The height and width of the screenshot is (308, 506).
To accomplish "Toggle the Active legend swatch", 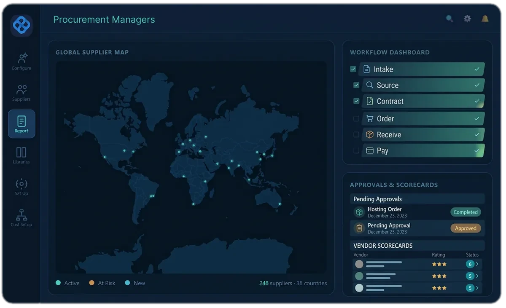I will pyautogui.click(x=58, y=283).
